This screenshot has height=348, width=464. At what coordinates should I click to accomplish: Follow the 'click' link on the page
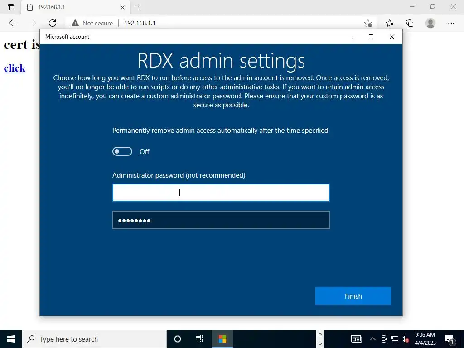click(x=14, y=68)
